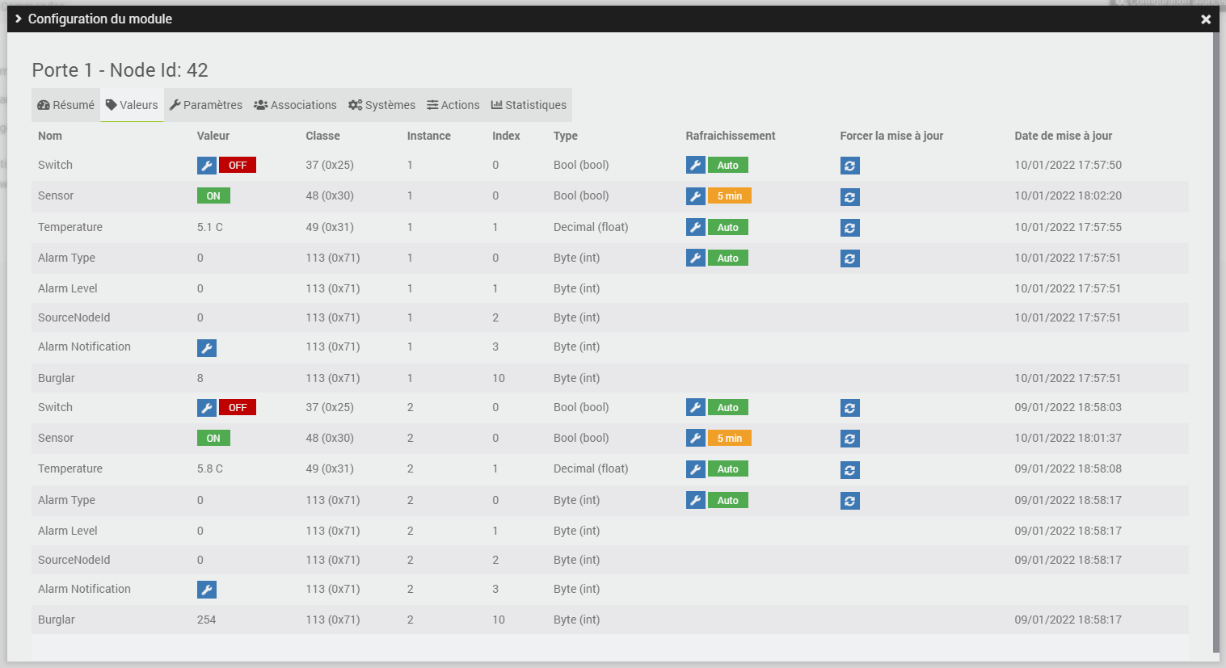Viewport: 1226px width, 668px height.
Task: Click OFF badge of instance 1 Switch
Action: [238, 166]
